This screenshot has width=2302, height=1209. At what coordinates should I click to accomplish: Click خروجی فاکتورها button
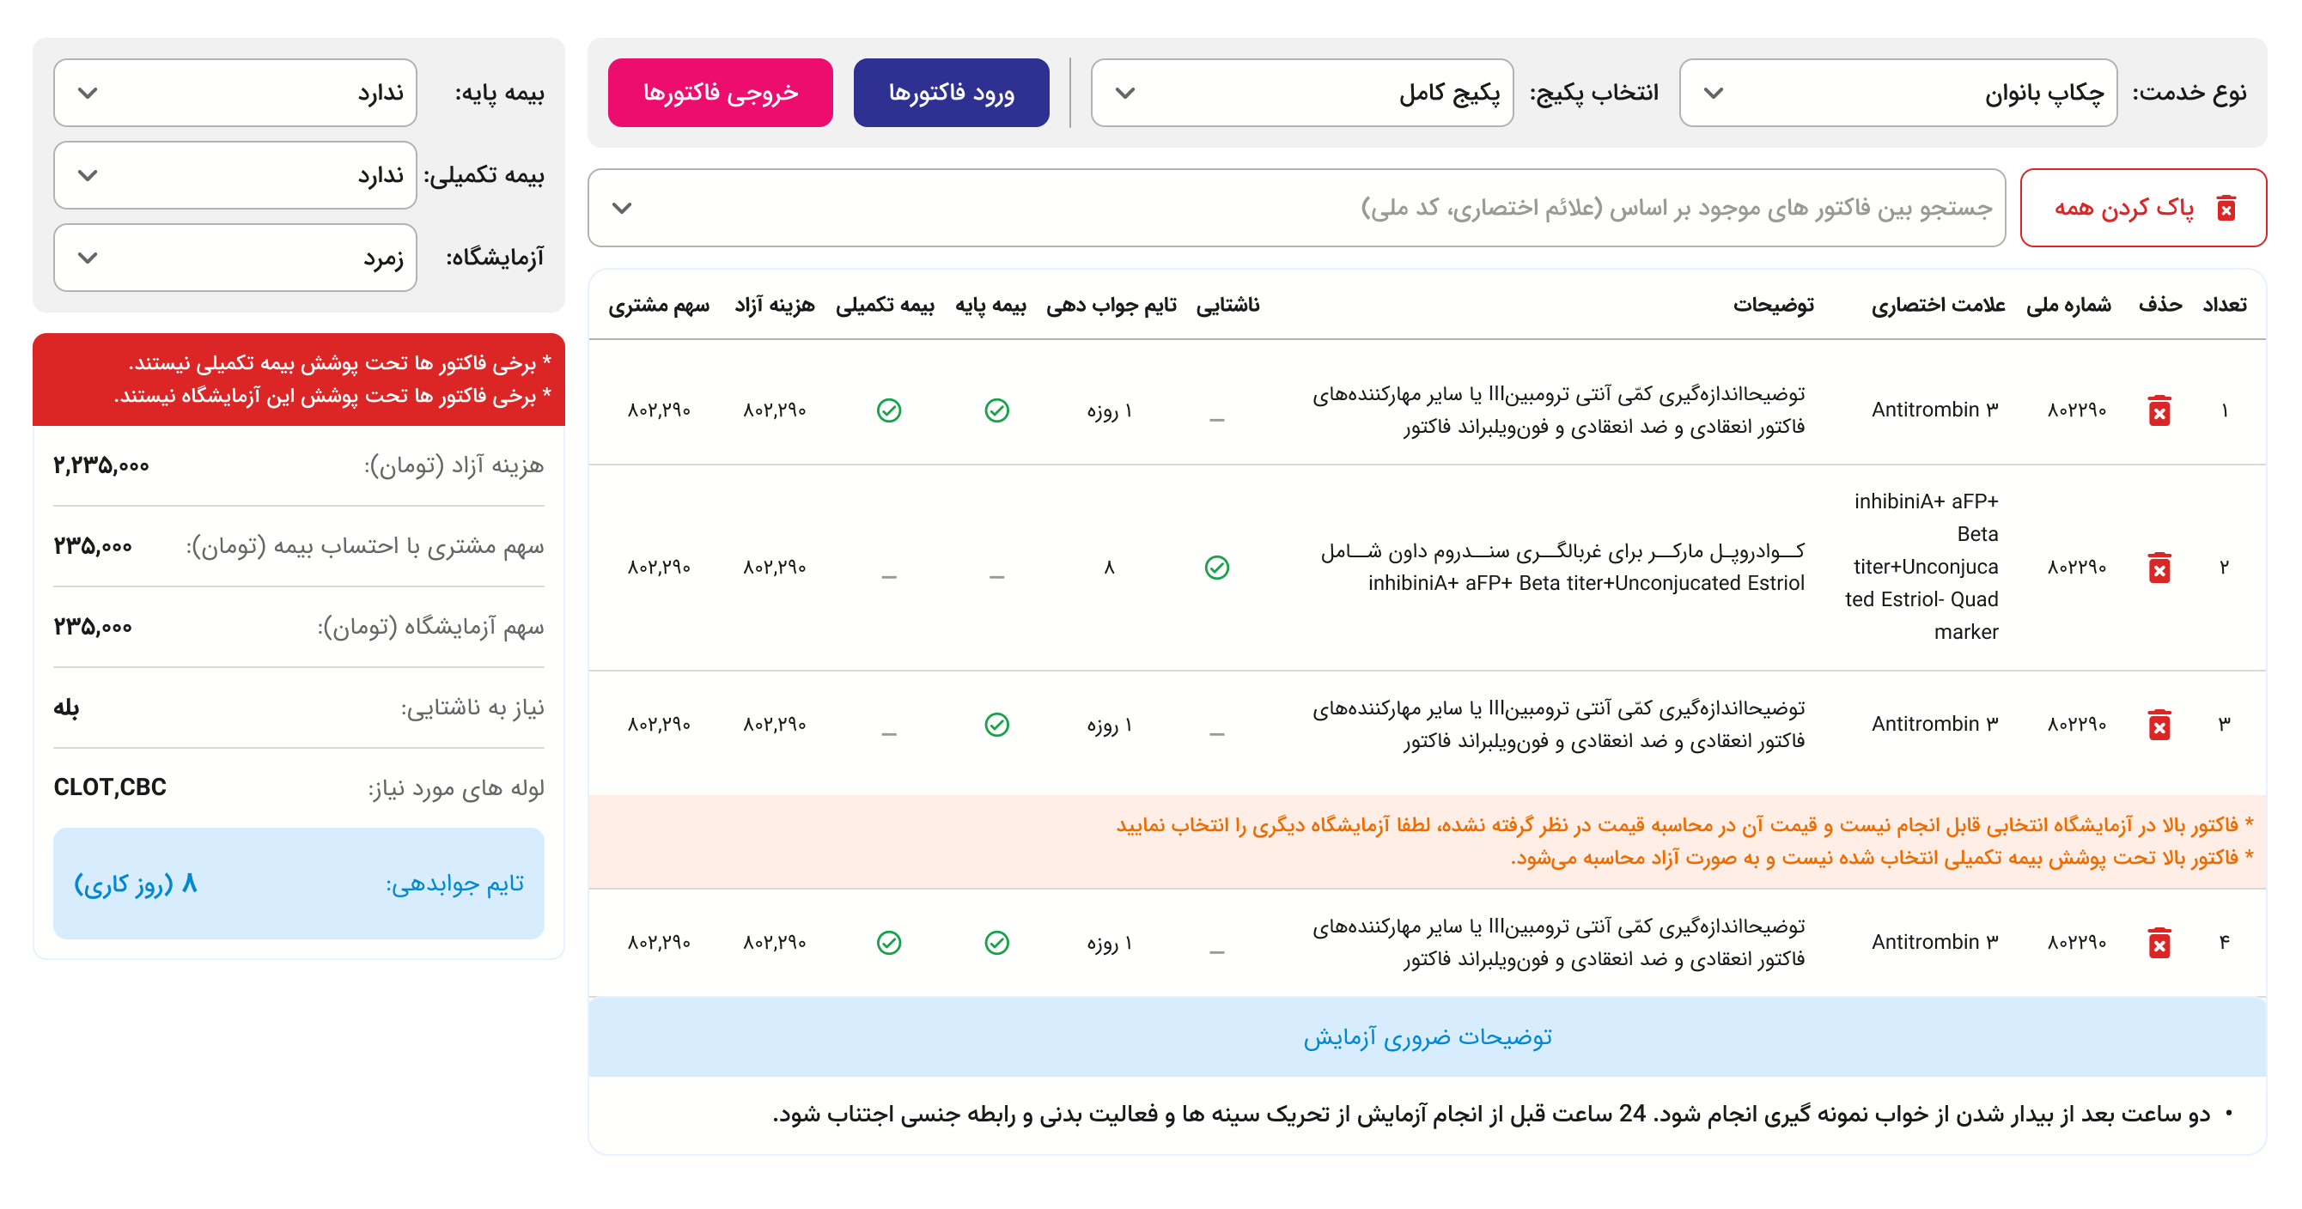click(x=721, y=93)
